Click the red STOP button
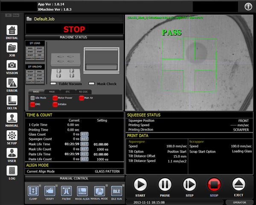Viewport: 256px width, 205px height. 214,184
